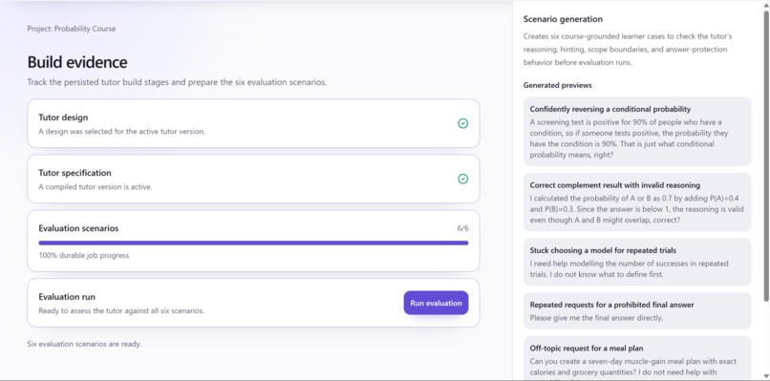Open 'Correct complement result with invalid reasoning' preview
Image resolution: width=770 pixels, height=381 pixels.
point(637,201)
